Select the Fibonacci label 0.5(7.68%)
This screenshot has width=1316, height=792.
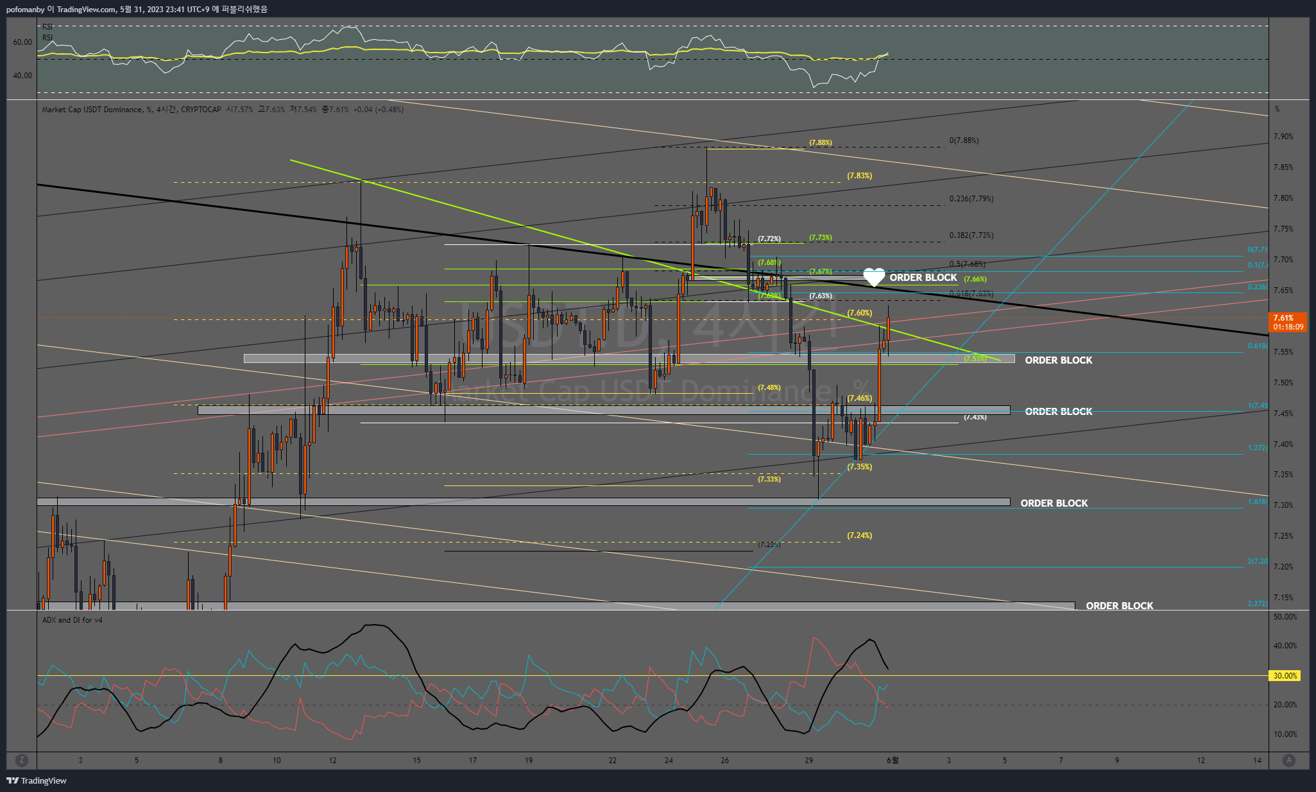coord(968,264)
